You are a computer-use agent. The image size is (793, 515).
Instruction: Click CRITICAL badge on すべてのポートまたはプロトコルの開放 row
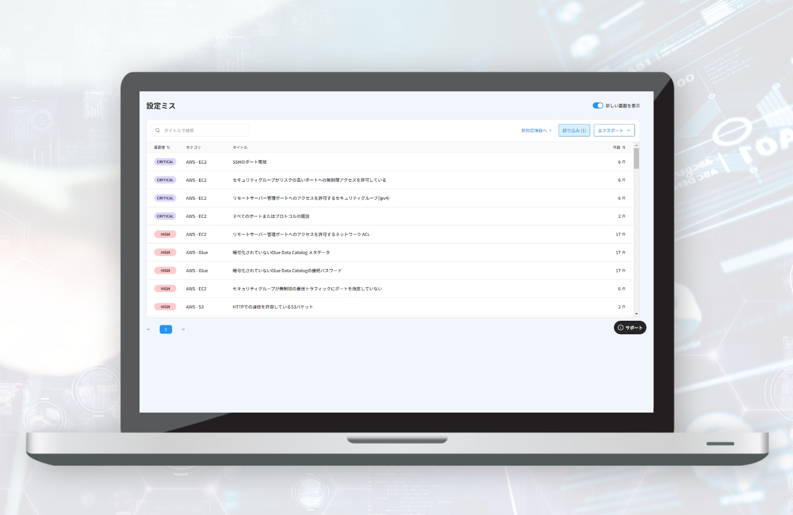coord(165,216)
